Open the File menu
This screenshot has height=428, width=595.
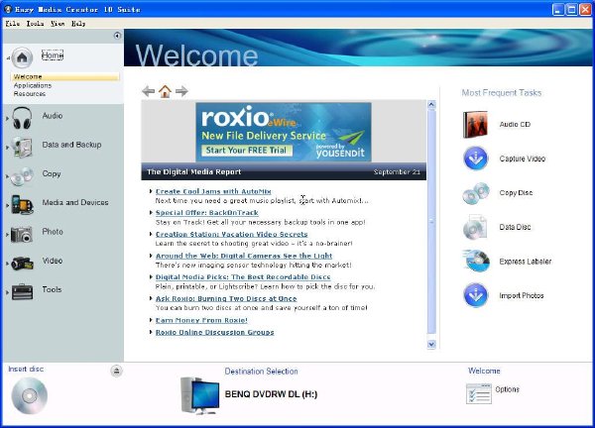[13, 24]
